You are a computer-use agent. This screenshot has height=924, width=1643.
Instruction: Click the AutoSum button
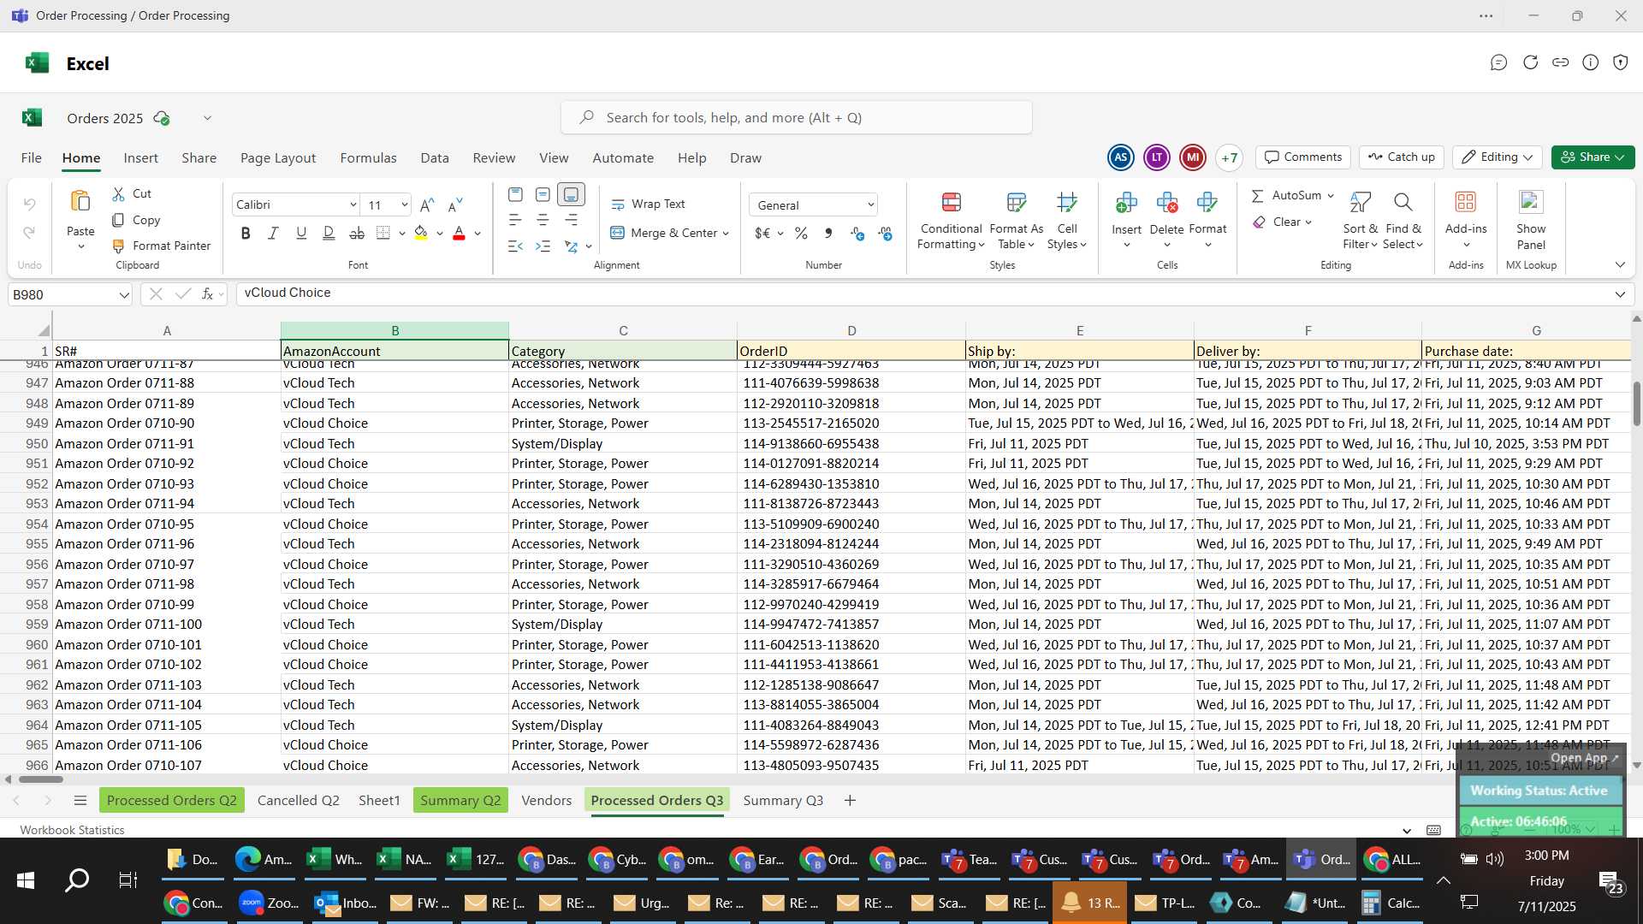(1292, 195)
